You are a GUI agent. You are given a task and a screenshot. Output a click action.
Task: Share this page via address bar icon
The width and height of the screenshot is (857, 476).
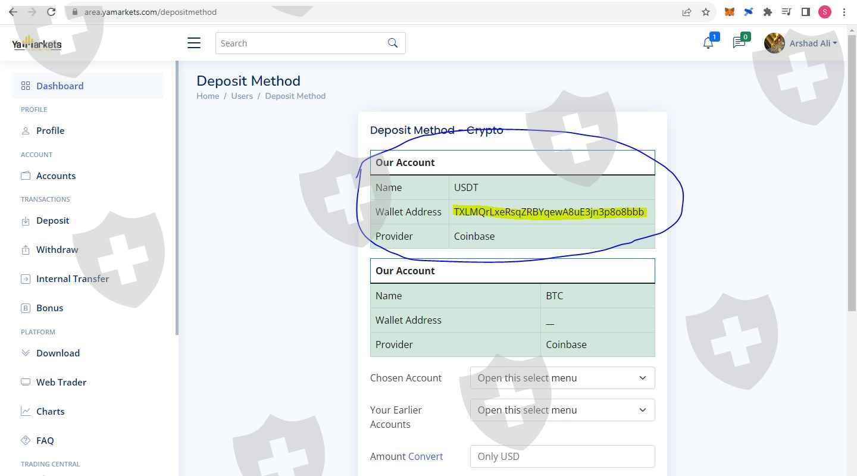[x=687, y=12]
